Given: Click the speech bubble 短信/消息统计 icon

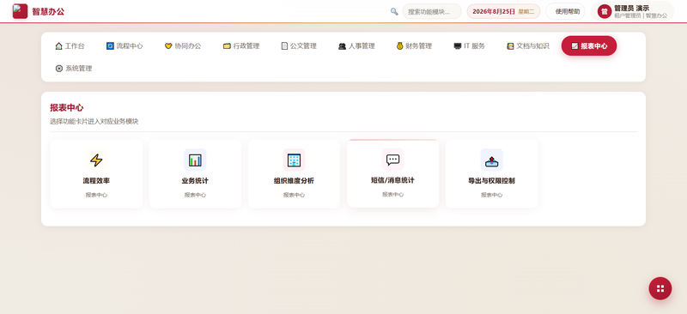Looking at the screenshot, I should point(393,160).
